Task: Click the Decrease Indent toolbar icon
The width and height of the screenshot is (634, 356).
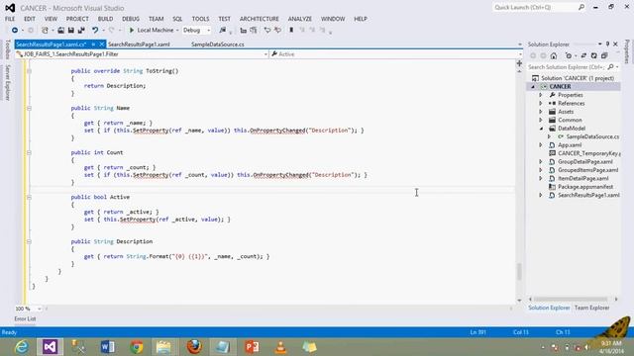Action: (243, 31)
